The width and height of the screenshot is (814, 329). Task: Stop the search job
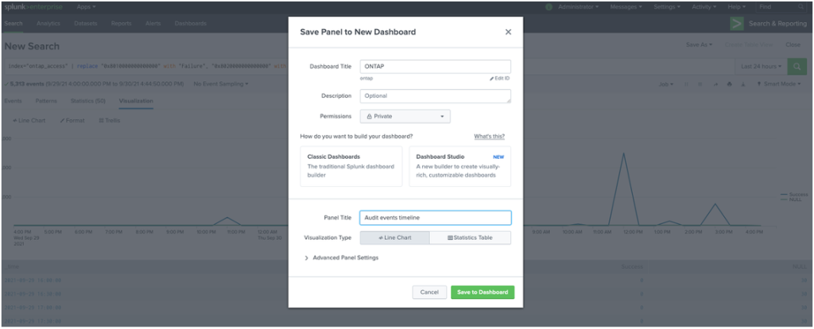pos(700,84)
